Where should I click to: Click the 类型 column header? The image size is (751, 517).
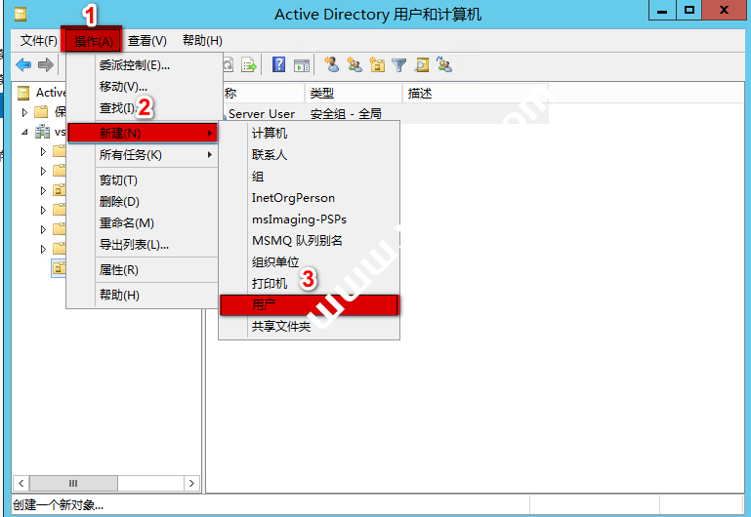(x=354, y=93)
